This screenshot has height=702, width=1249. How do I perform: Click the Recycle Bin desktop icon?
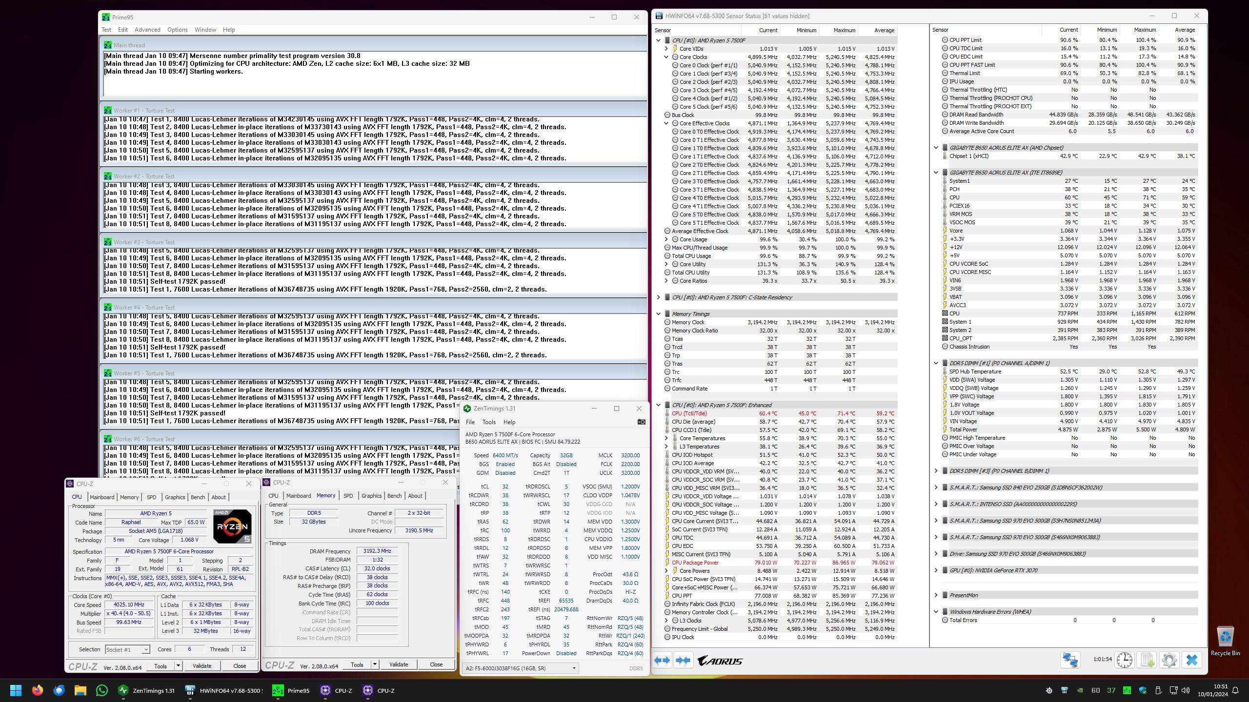click(1225, 641)
